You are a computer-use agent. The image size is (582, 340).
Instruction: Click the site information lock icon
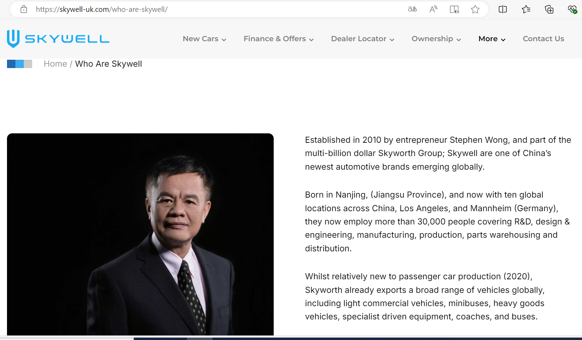24,9
